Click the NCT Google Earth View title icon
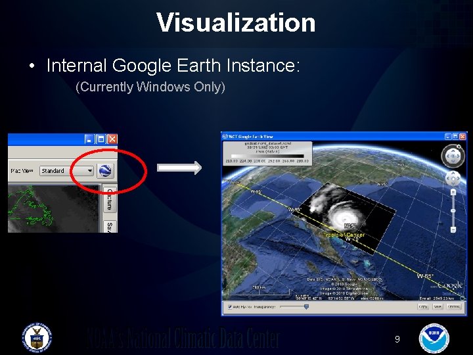Screen dimensions: 473x355 (225, 137)
